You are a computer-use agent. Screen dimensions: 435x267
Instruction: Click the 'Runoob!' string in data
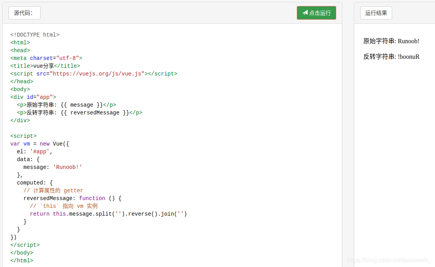(67, 167)
